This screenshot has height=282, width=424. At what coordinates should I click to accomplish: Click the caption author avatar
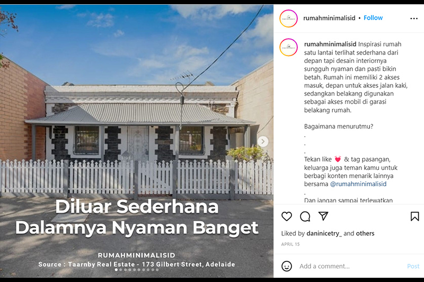pos(288,47)
